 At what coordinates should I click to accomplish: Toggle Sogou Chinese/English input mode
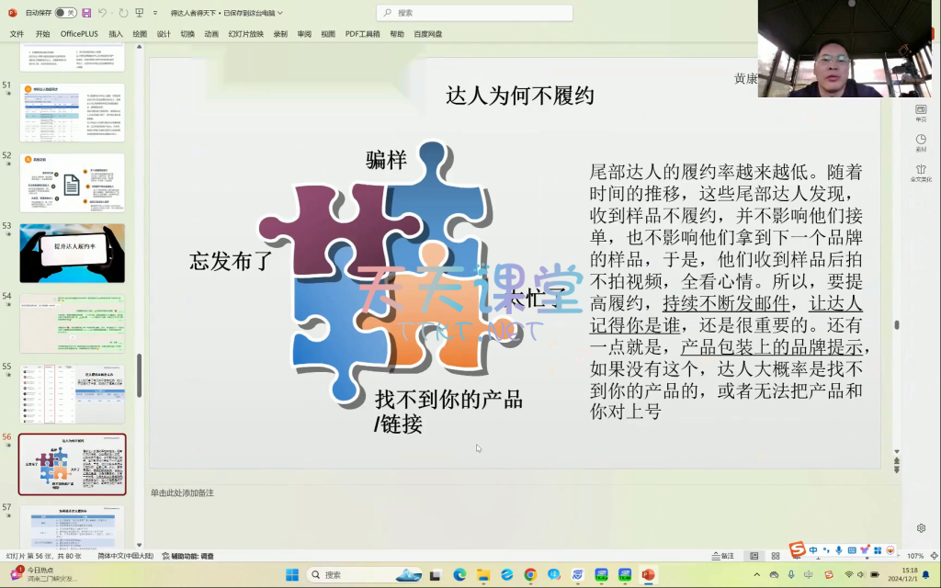(x=813, y=549)
